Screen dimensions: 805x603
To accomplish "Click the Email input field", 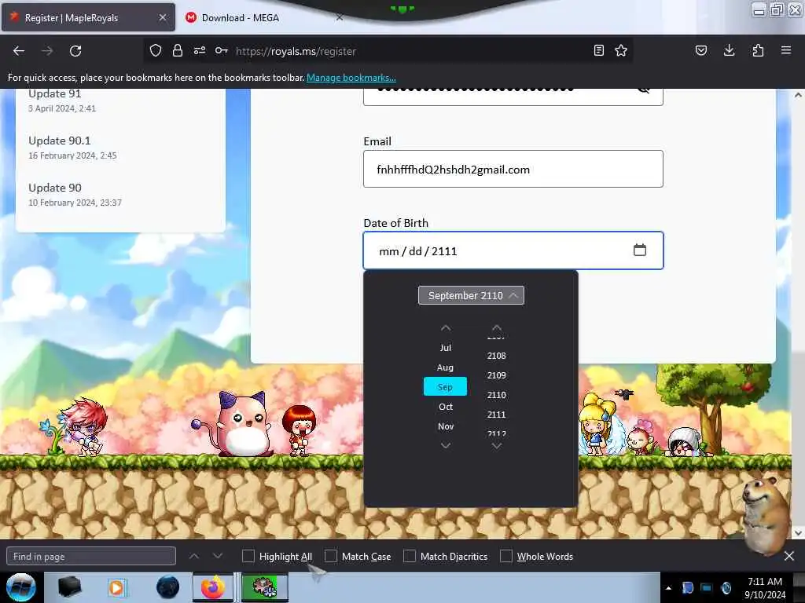I will click(x=513, y=169).
